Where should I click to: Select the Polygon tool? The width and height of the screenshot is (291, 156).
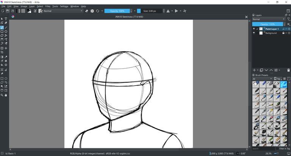(2, 36)
